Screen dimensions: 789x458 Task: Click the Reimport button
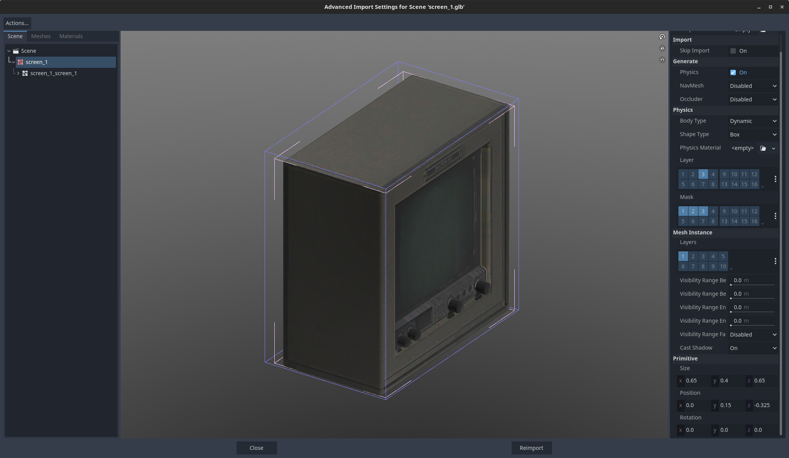point(531,448)
